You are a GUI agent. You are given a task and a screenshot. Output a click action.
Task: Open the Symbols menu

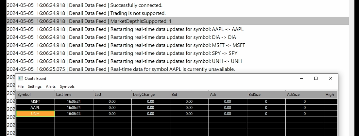67,86
